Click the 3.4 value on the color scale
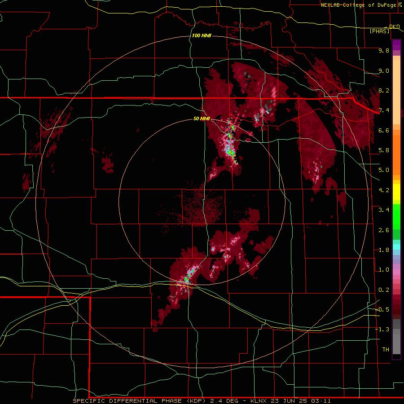Screen dimensions: 404x404 click(384, 210)
